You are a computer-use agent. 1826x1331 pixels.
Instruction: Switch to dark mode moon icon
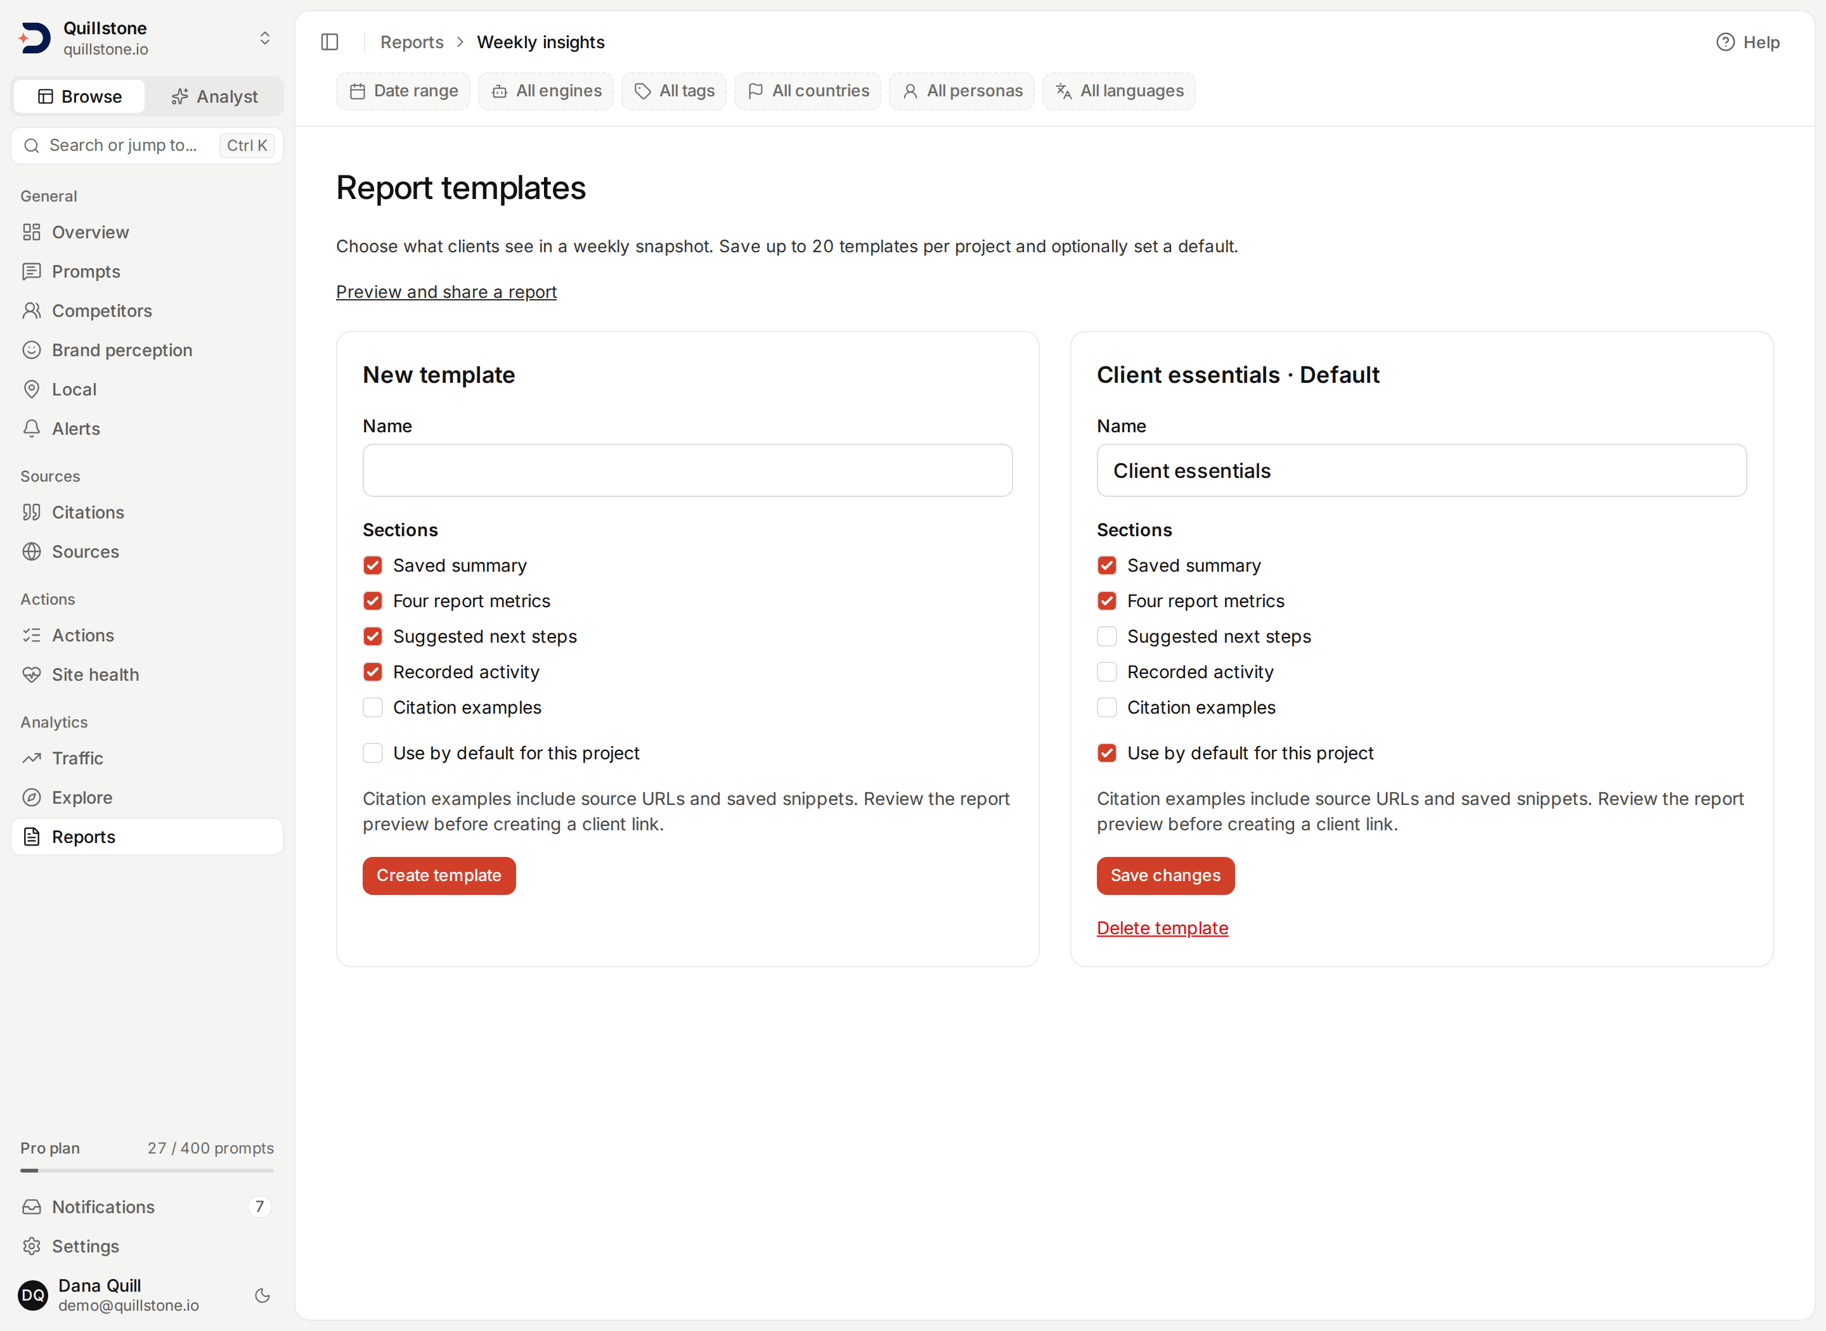coord(262,1295)
